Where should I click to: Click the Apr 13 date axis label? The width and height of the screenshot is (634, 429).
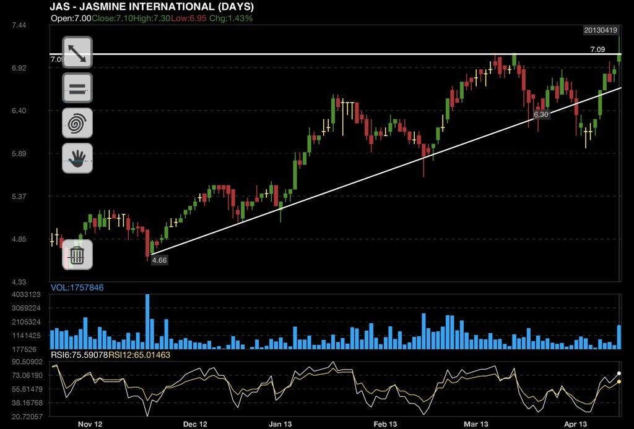pyautogui.click(x=575, y=424)
